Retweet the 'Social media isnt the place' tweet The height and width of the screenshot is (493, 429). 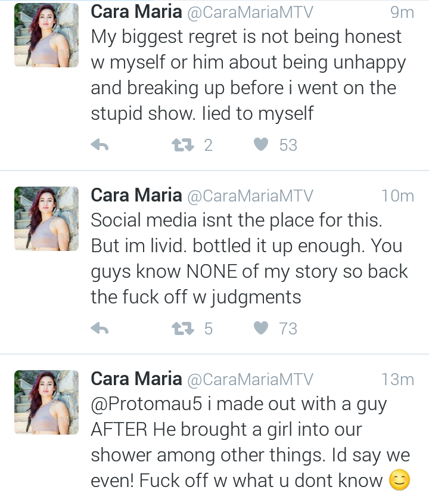click(x=182, y=328)
